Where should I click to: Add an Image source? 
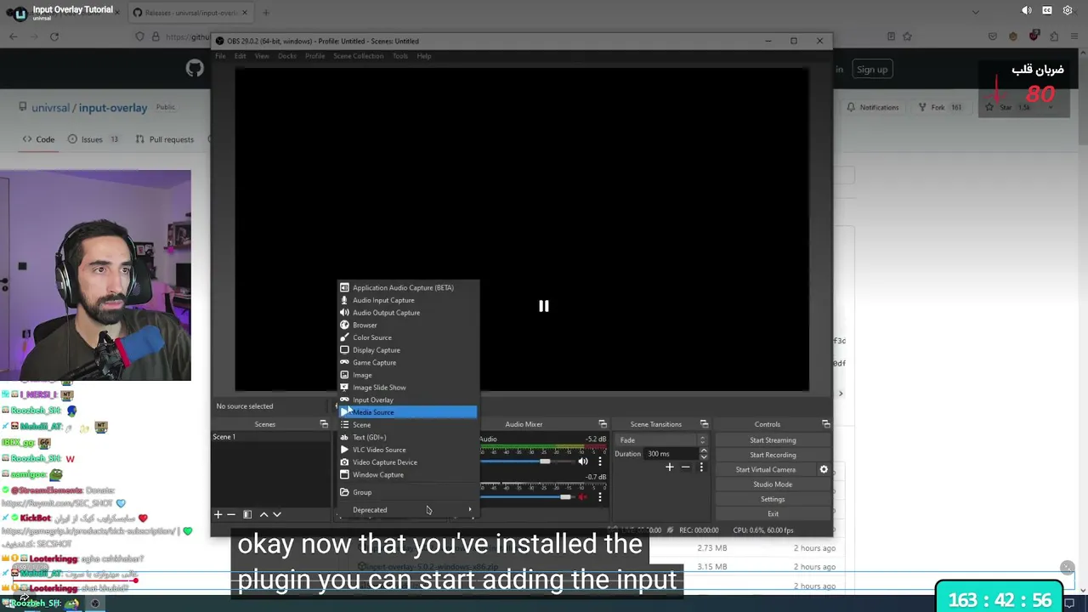click(x=408, y=375)
